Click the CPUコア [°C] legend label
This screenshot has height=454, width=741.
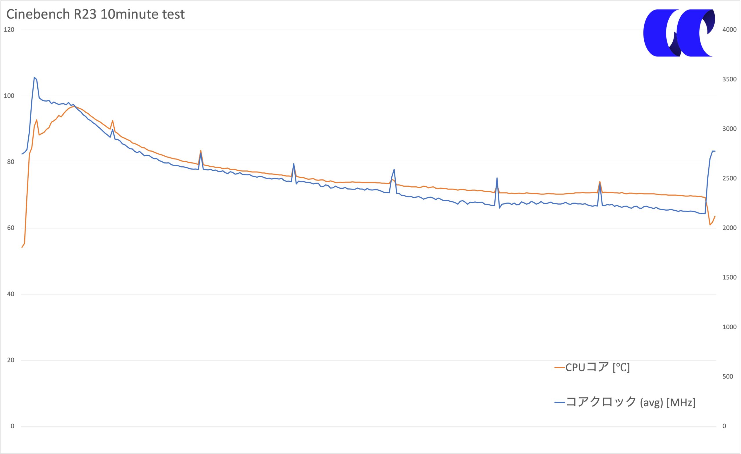click(x=597, y=367)
